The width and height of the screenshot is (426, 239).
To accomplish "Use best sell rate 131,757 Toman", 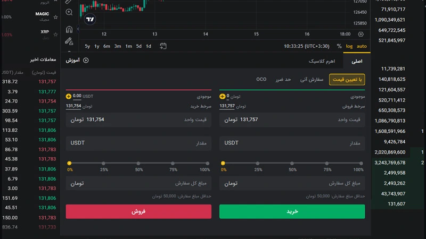I will pyautogui.click(x=227, y=106).
